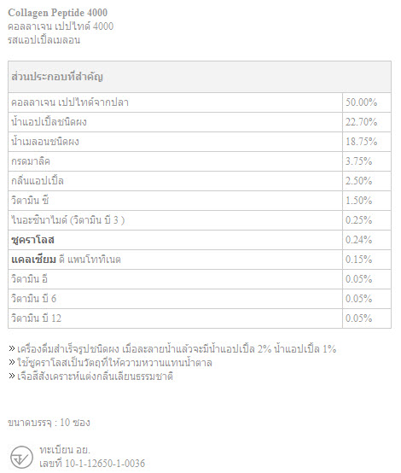Click the วิตามิน บี 12 row
401x473 pixels.
click(x=200, y=318)
